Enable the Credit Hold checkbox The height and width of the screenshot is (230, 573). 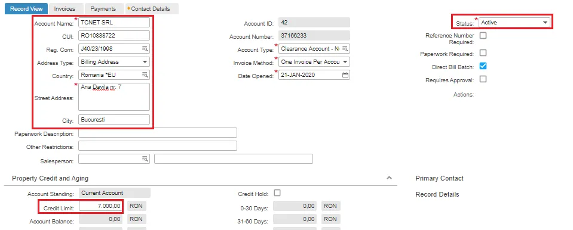(277, 193)
